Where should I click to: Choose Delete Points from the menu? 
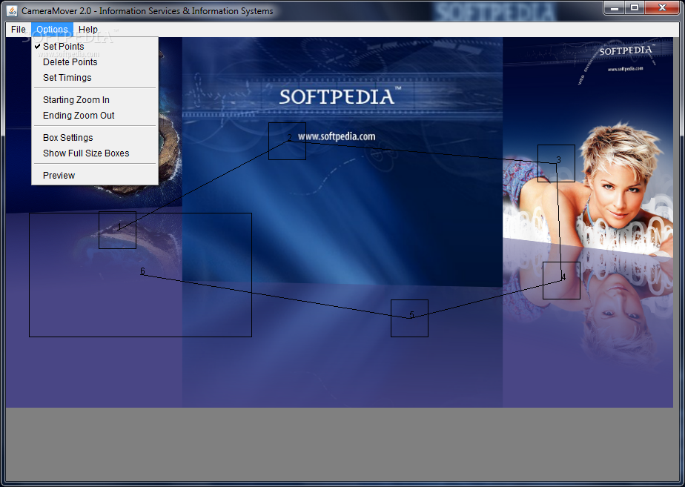point(95,62)
